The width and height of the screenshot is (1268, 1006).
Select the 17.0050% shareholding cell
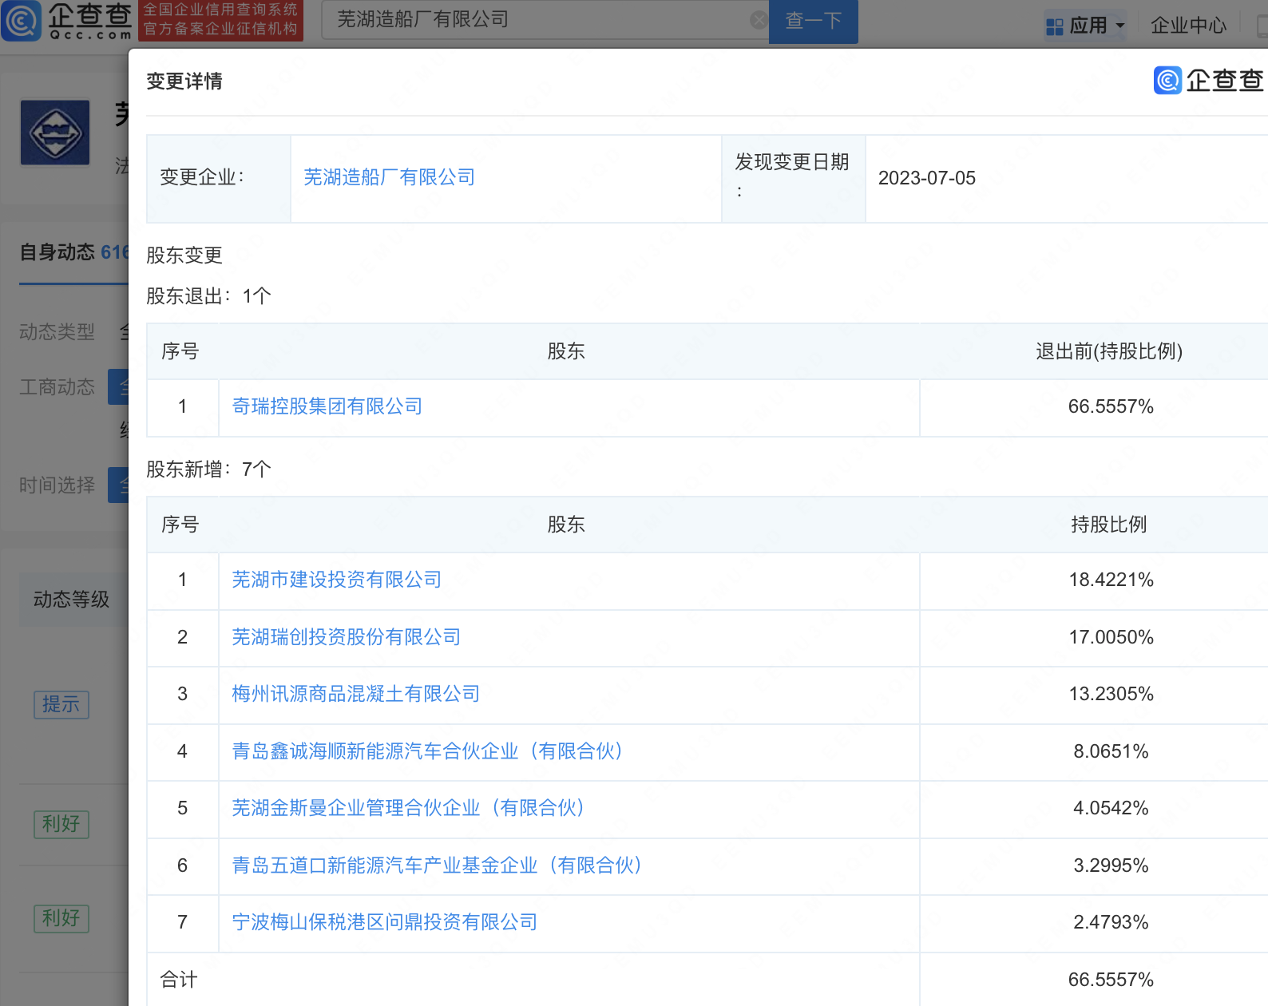pos(1111,637)
